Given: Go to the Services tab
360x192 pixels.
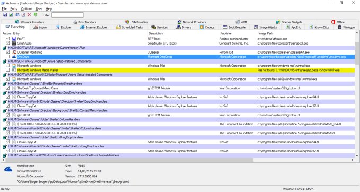Looking at the screenshot, I should coord(160,27).
